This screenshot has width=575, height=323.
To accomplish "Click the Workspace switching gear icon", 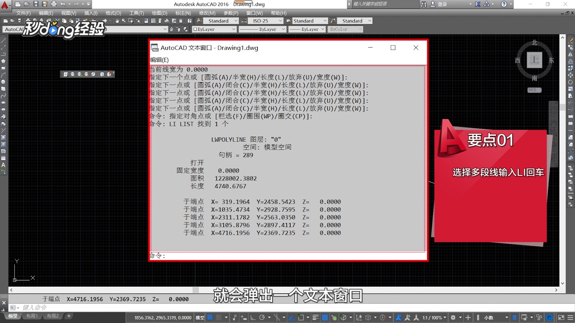I will 453,317.
